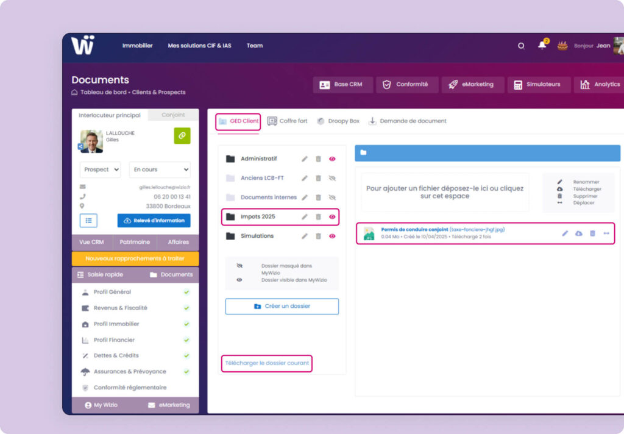Select the Interlocuteur principal tab

pos(110,115)
